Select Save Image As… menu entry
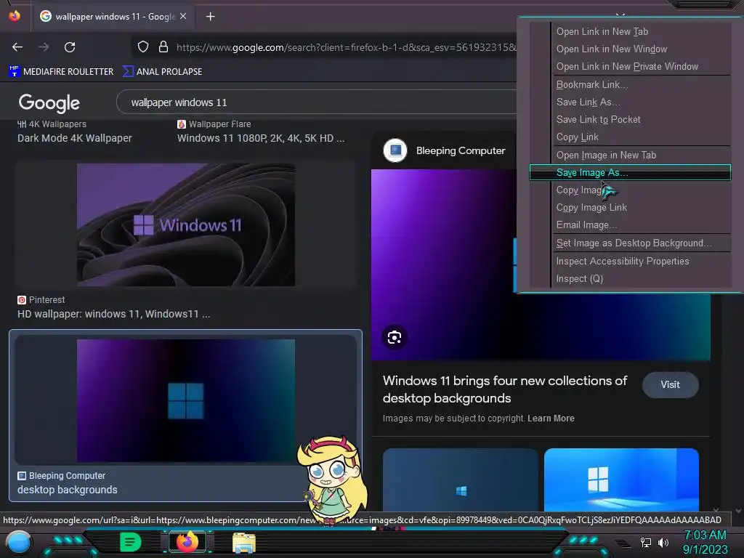Screen dimensions: 744x558 [630, 173]
